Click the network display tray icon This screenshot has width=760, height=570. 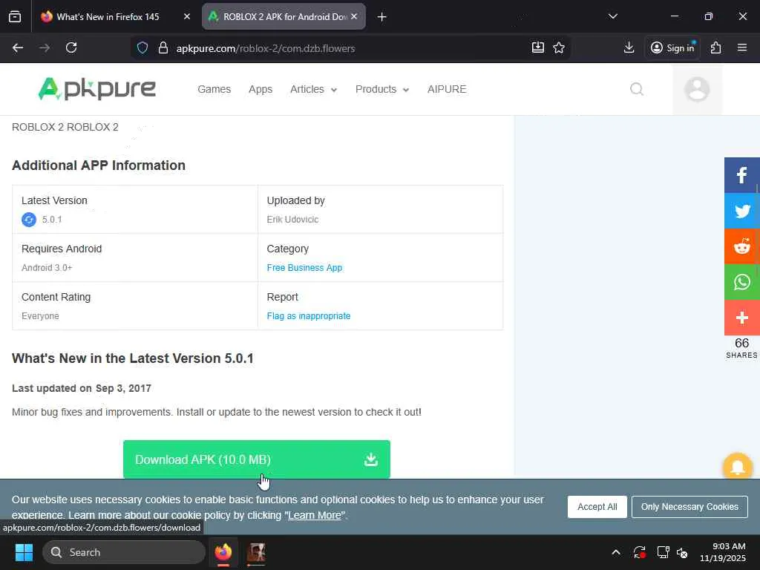pos(663,552)
